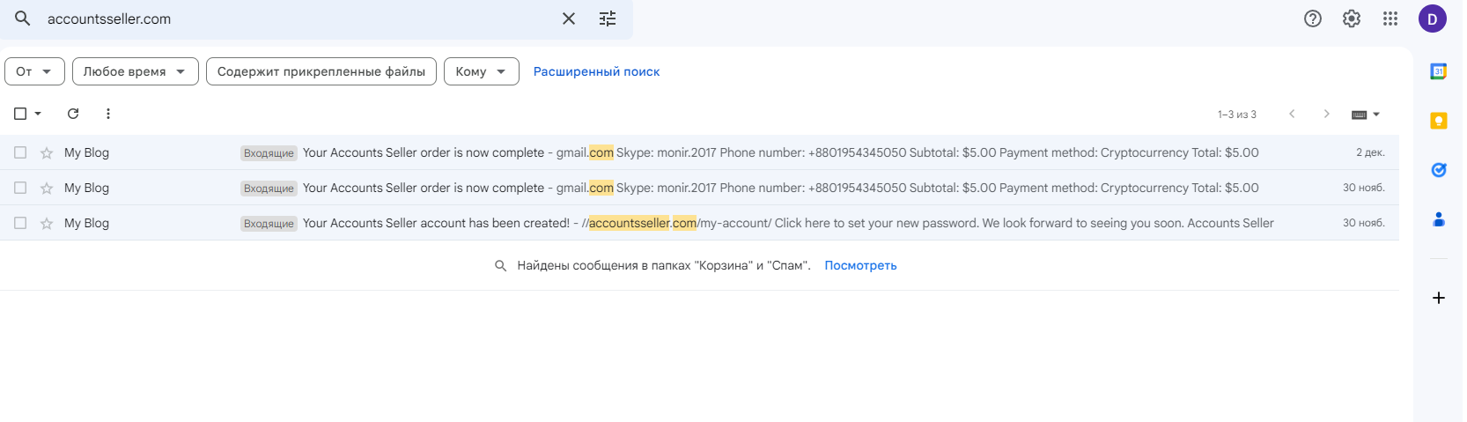Select the 2 дек. email checkbox
This screenshot has height=422, width=1467.
tap(20, 152)
